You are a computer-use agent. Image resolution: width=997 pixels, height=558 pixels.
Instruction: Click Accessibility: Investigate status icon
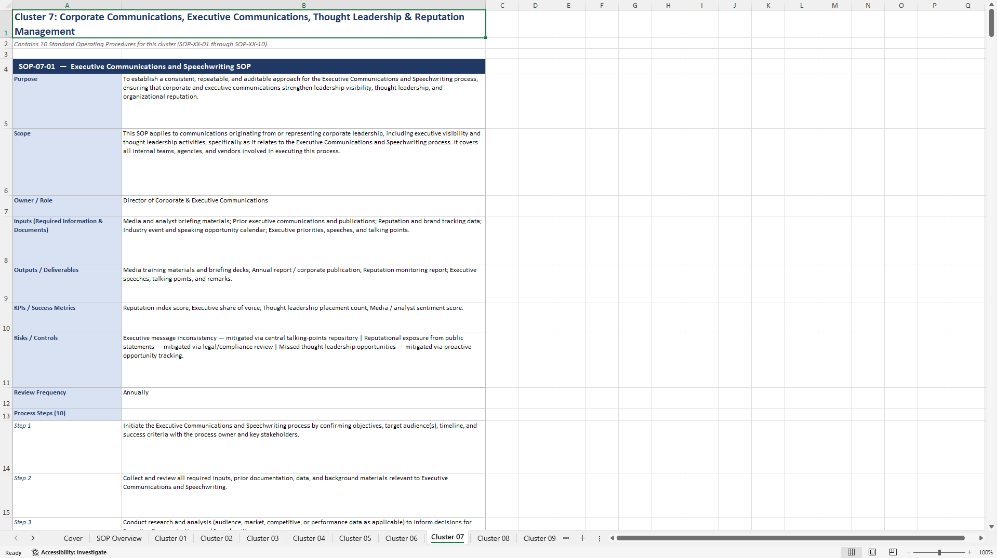69,552
